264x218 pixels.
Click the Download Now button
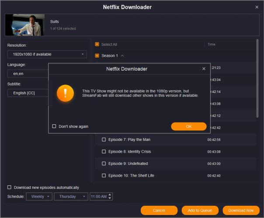[x=241, y=210]
